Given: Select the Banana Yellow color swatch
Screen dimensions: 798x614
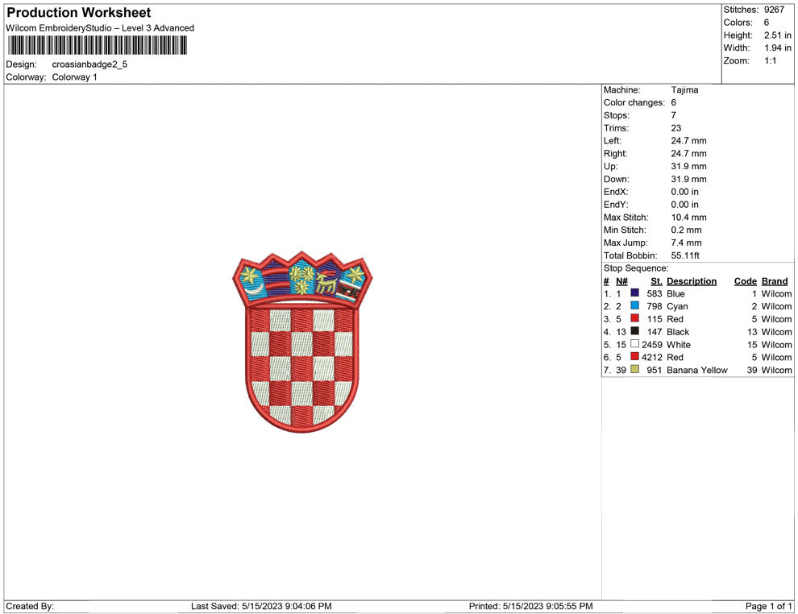Looking at the screenshot, I should pyautogui.click(x=634, y=370).
